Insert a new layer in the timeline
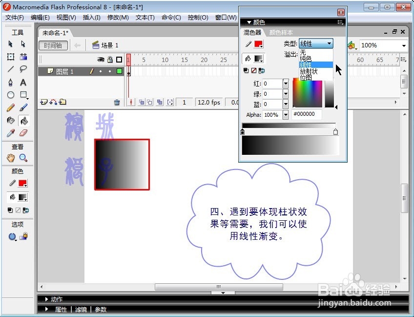This screenshot has height=317, width=414. point(44,102)
